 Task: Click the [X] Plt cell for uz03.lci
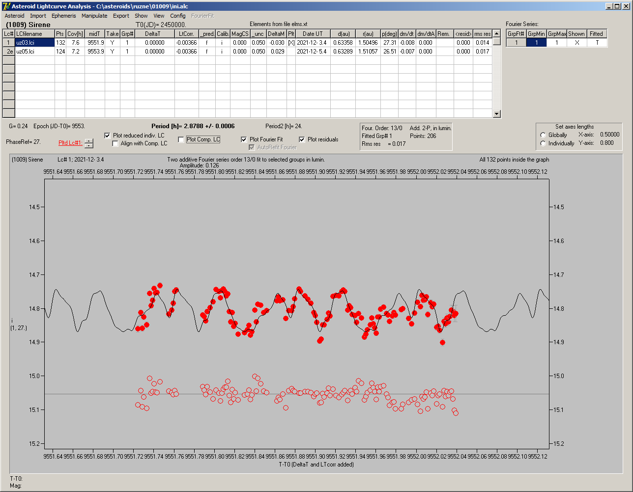tap(291, 43)
